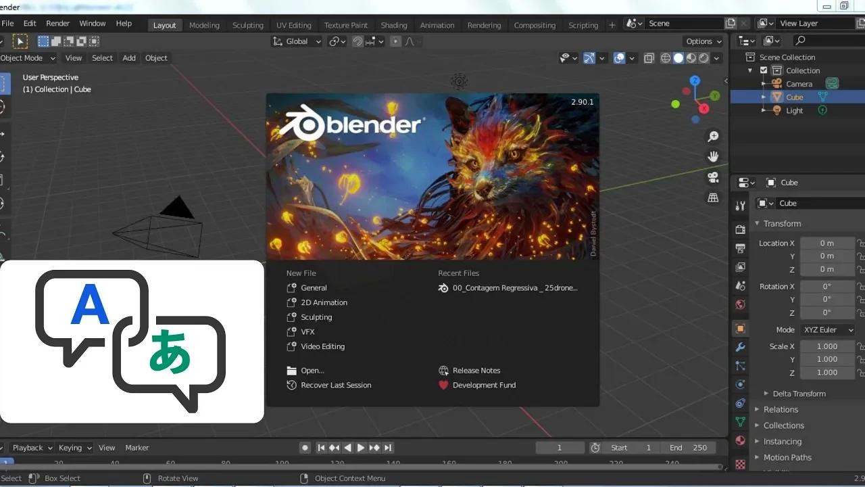Image resolution: width=865 pixels, height=487 pixels.
Task: Switch viewport to Rendered shading mode
Action: pos(703,58)
